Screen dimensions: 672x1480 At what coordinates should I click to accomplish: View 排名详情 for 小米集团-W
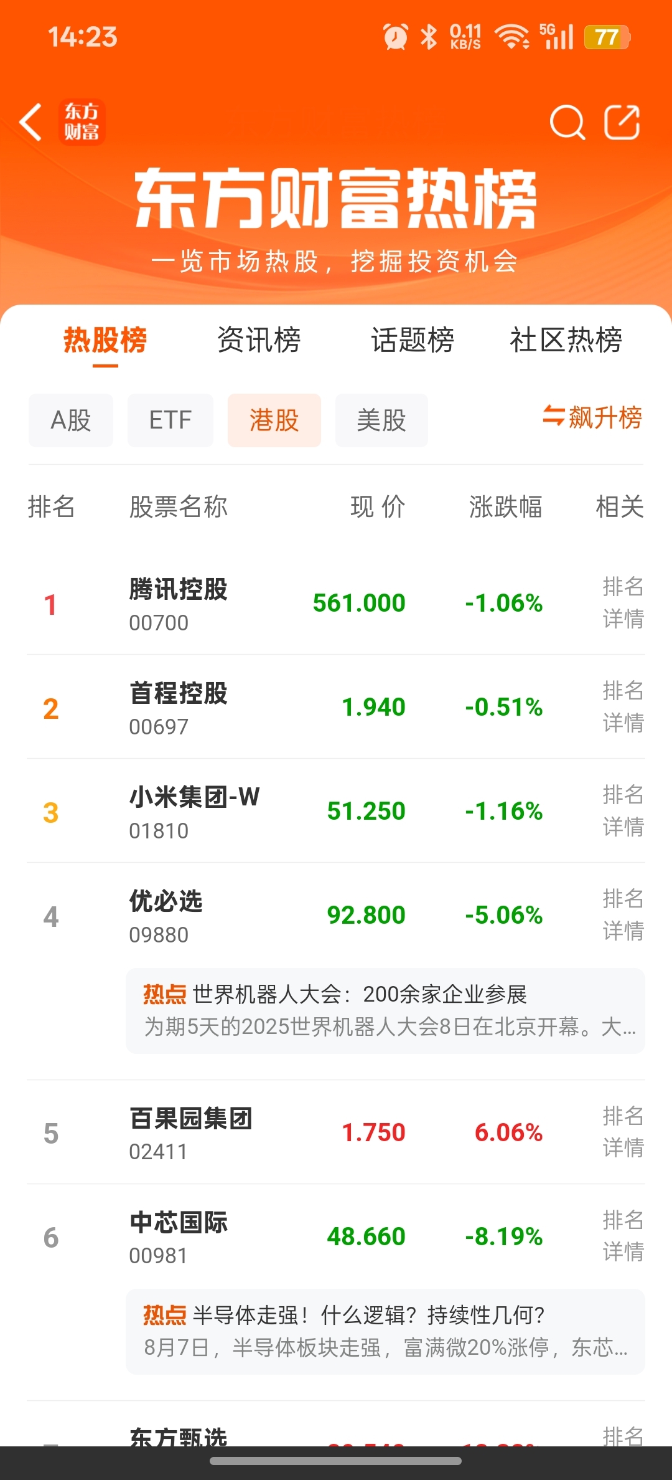pos(623,811)
